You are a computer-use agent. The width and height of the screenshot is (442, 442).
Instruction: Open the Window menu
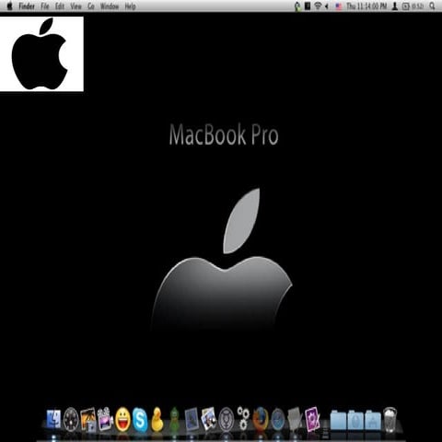tap(110, 6)
